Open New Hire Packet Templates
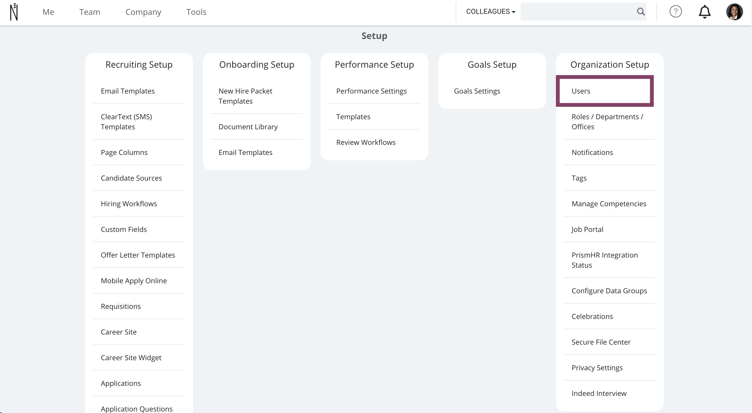This screenshot has height=413, width=752. [245, 96]
